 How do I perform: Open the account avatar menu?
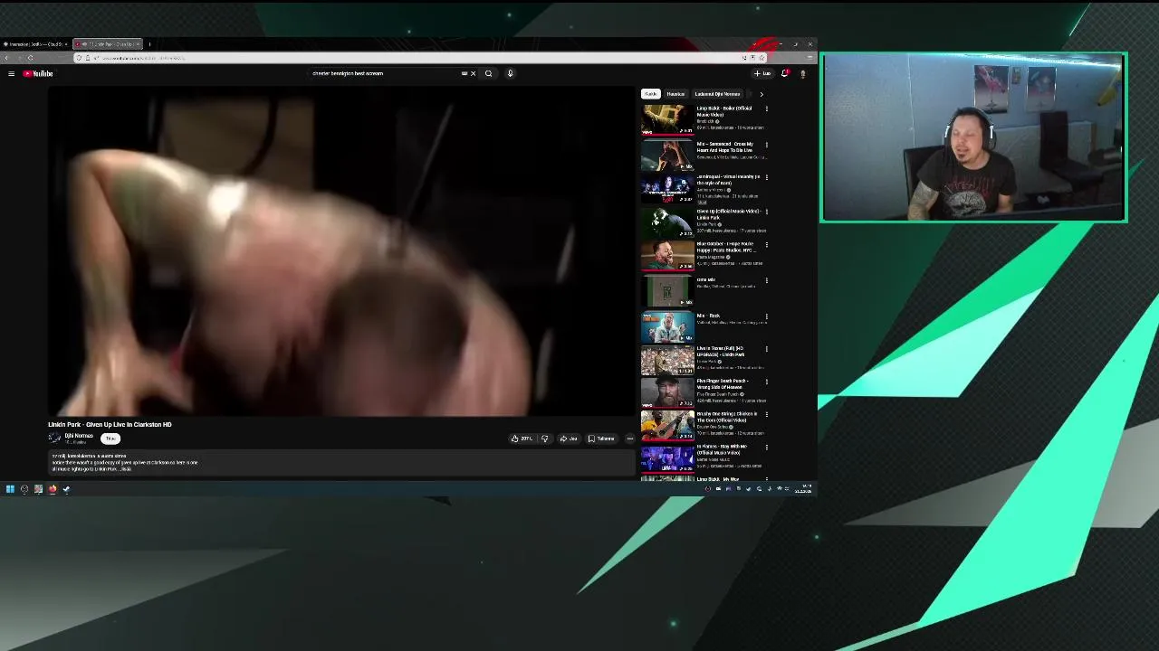802,73
